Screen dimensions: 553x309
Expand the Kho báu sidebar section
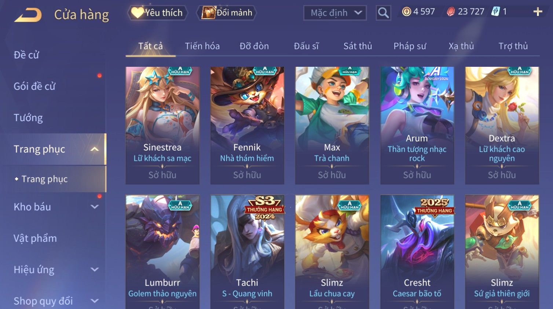click(95, 207)
